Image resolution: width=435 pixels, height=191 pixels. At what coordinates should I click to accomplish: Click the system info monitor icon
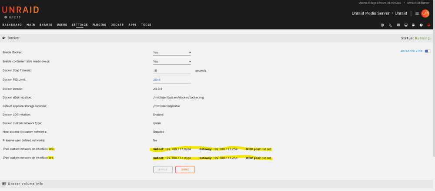point(406,25)
